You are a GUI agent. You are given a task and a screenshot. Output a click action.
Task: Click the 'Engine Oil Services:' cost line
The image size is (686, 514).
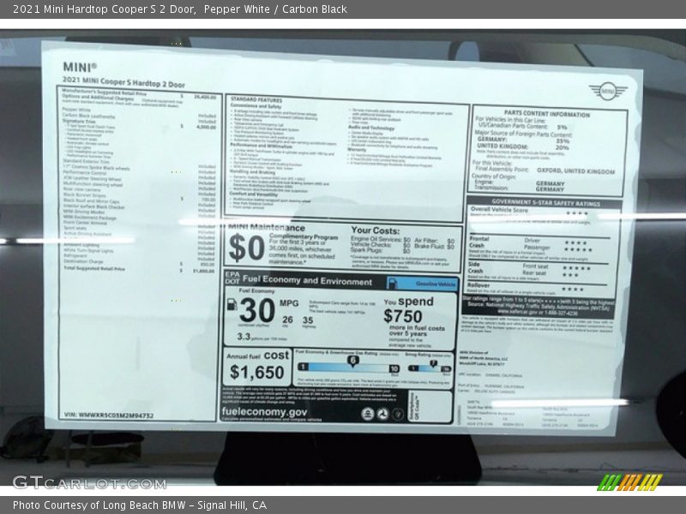click(380, 240)
